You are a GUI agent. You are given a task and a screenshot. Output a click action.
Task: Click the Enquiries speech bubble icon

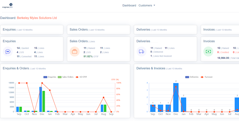[8, 52]
